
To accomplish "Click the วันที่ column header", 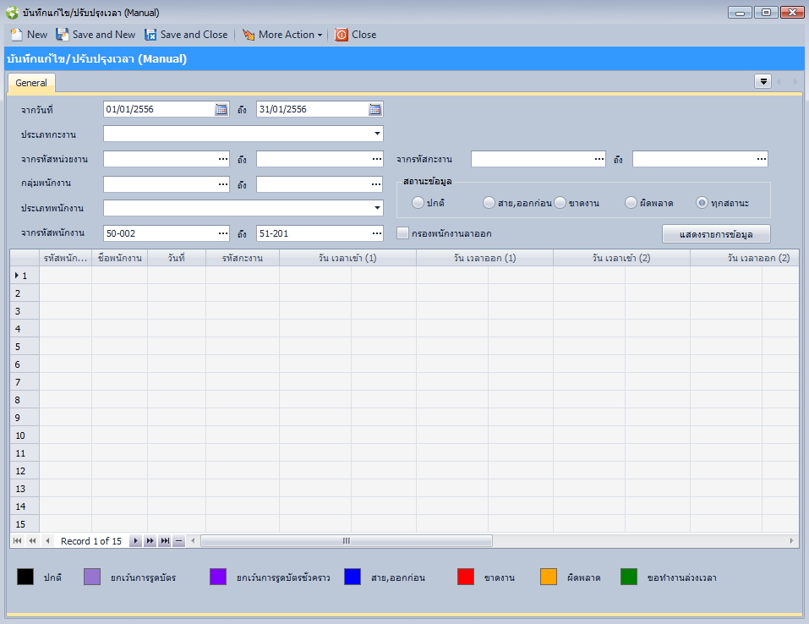I will (x=177, y=258).
